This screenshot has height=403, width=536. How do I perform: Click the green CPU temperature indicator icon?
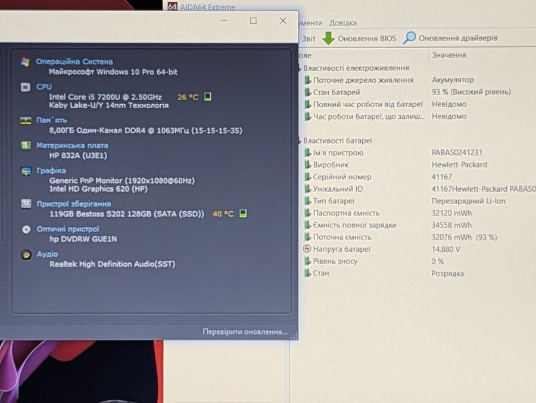pyautogui.click(x=207, y=97)
